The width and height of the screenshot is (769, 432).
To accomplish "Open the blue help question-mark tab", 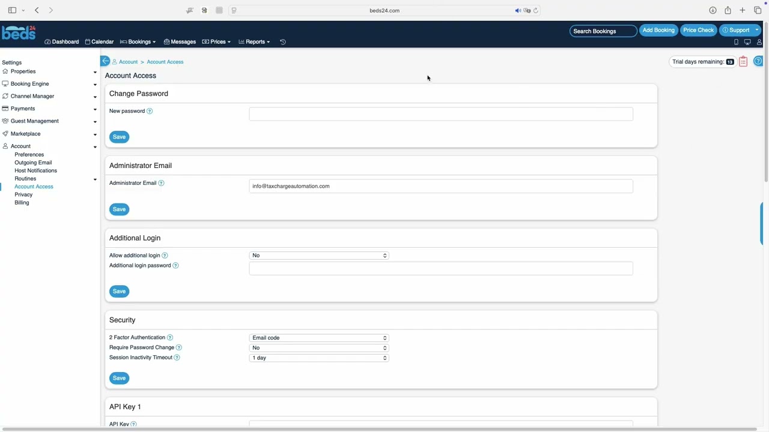I will tap(758, 61).
